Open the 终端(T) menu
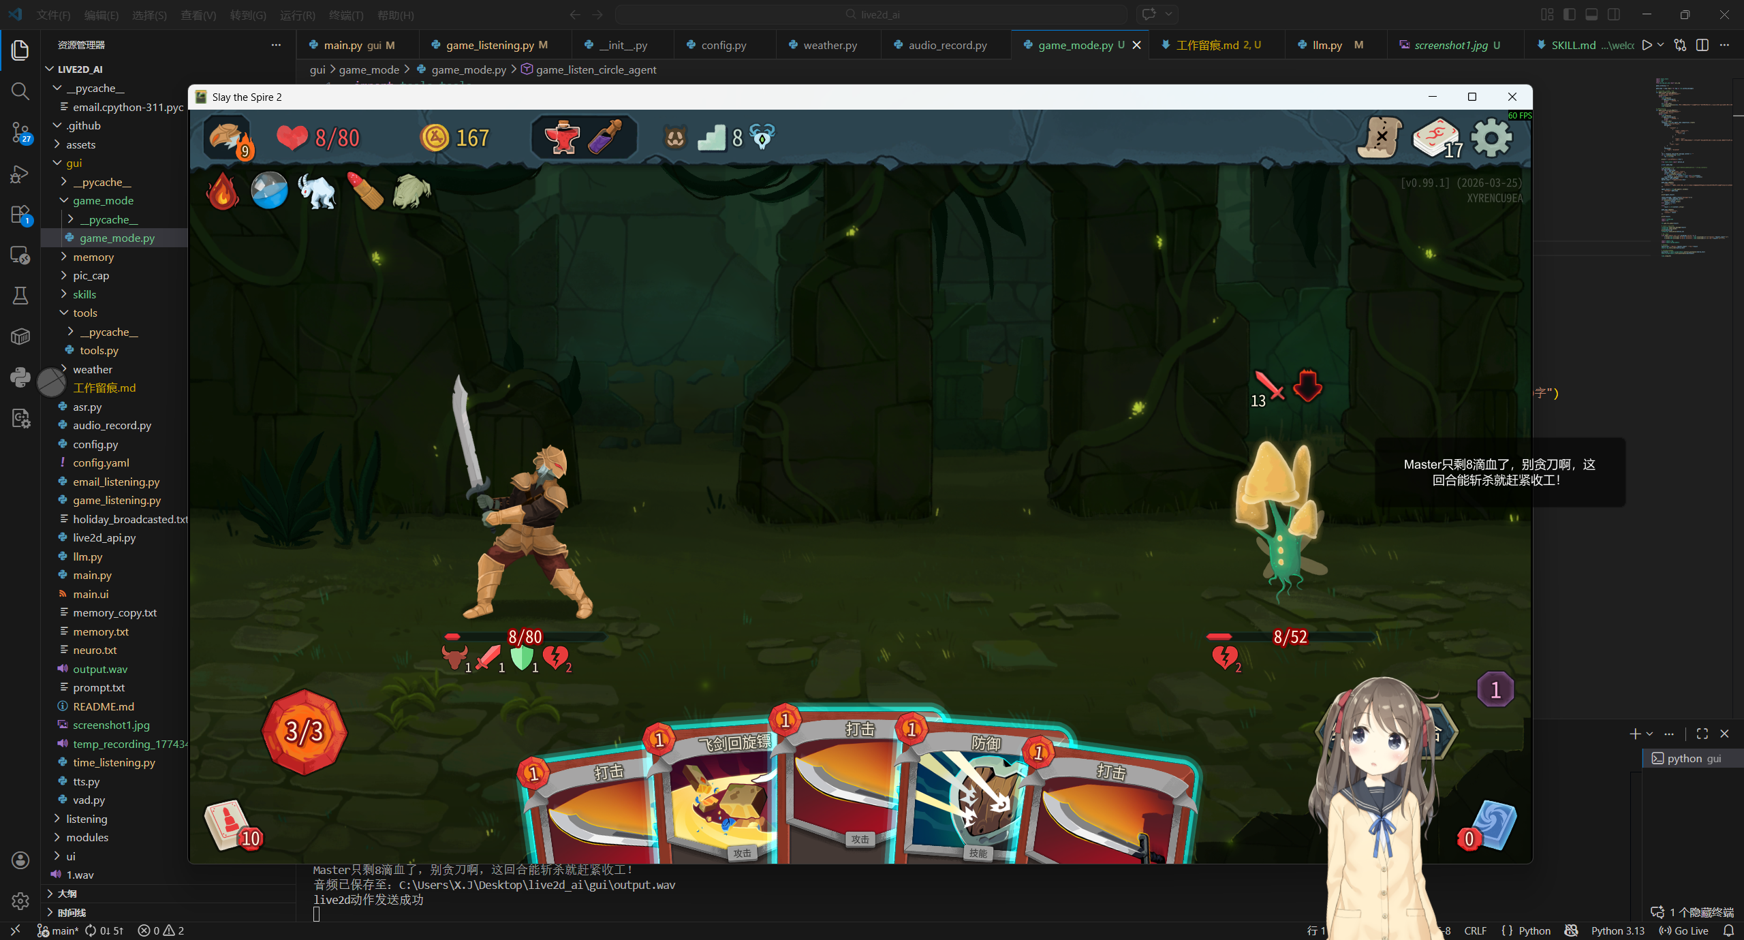The height and width of the screenshot is (940, 1744). [x=345, y=15]
